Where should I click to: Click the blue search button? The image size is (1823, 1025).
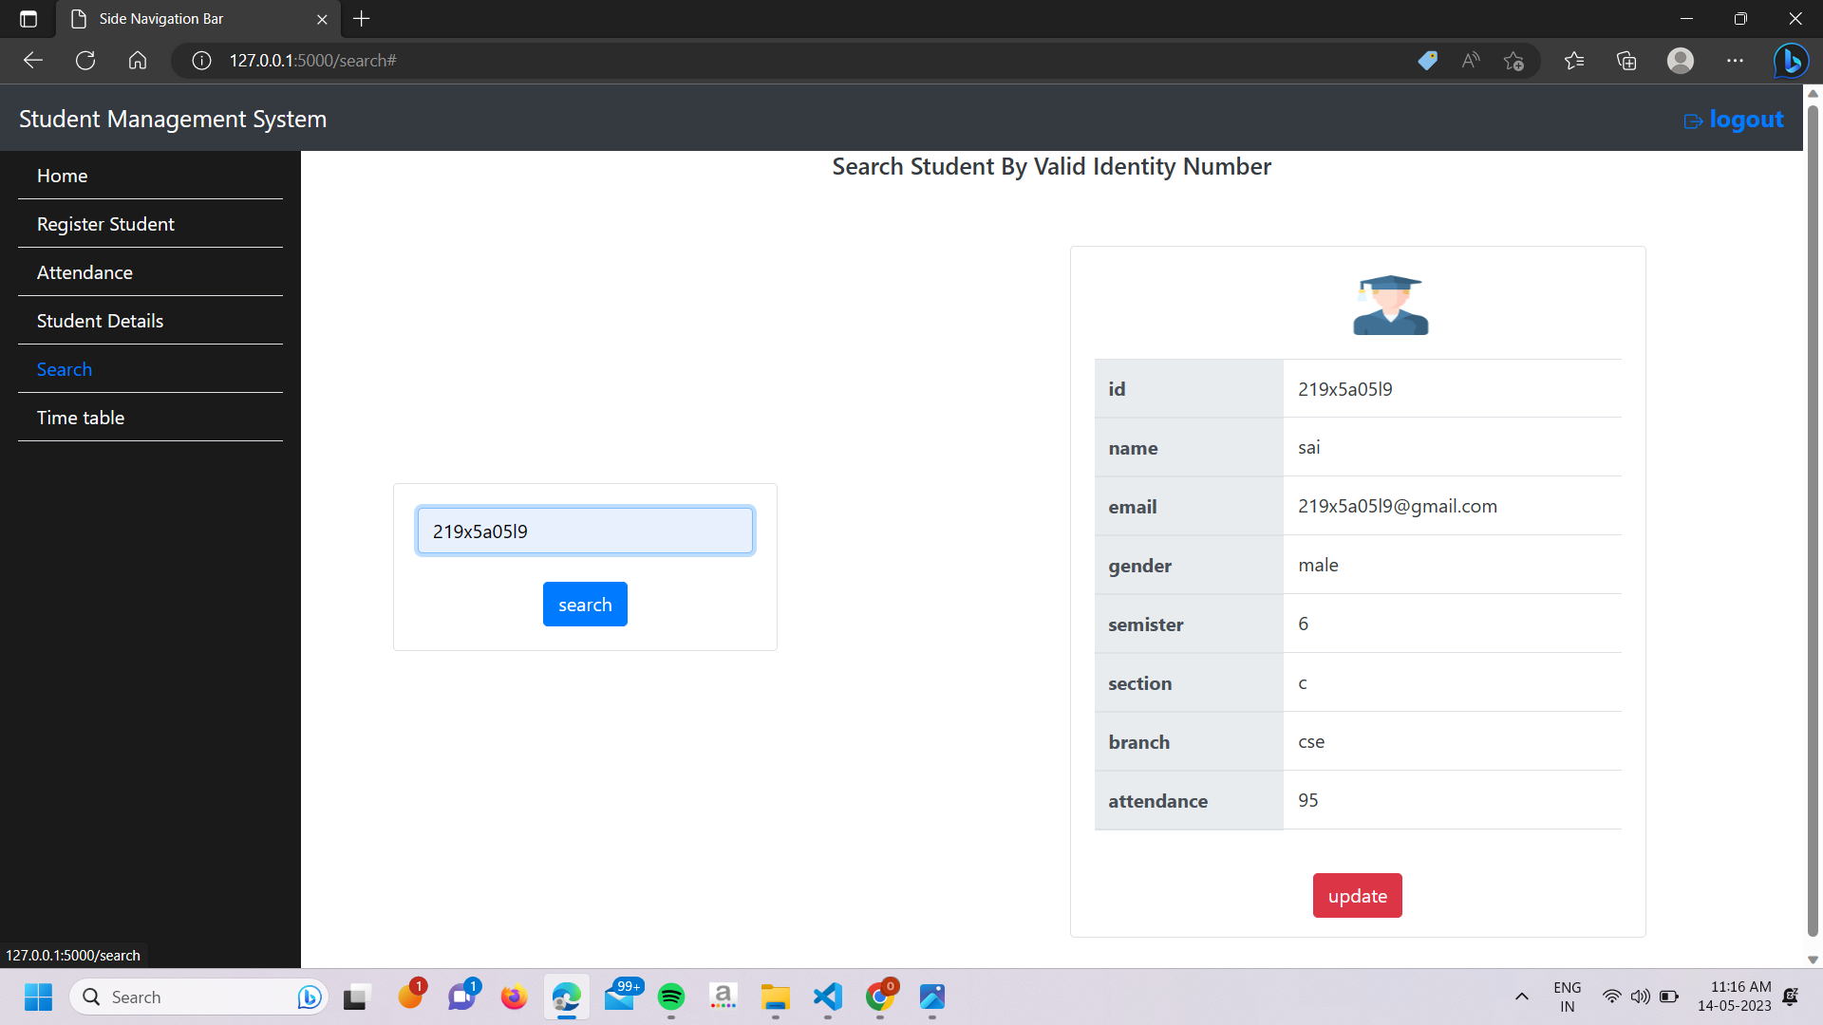[585, 604]
